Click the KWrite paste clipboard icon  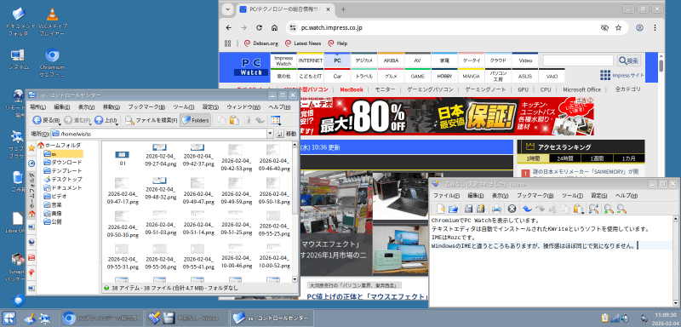(578, 209)
